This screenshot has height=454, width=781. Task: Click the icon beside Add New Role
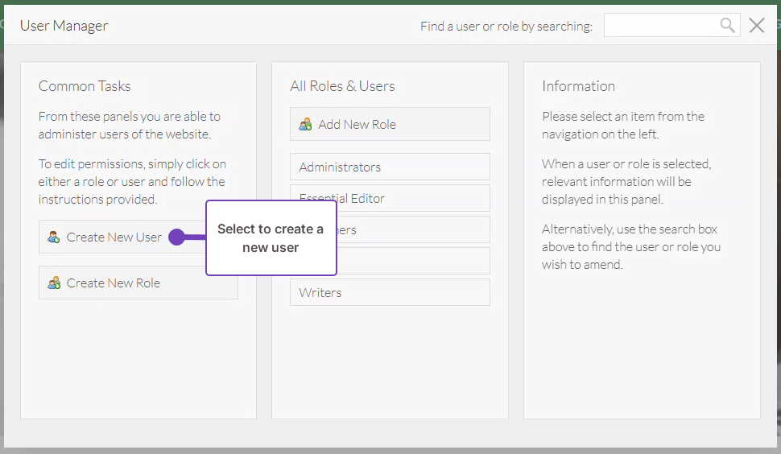tap(305, 125)
